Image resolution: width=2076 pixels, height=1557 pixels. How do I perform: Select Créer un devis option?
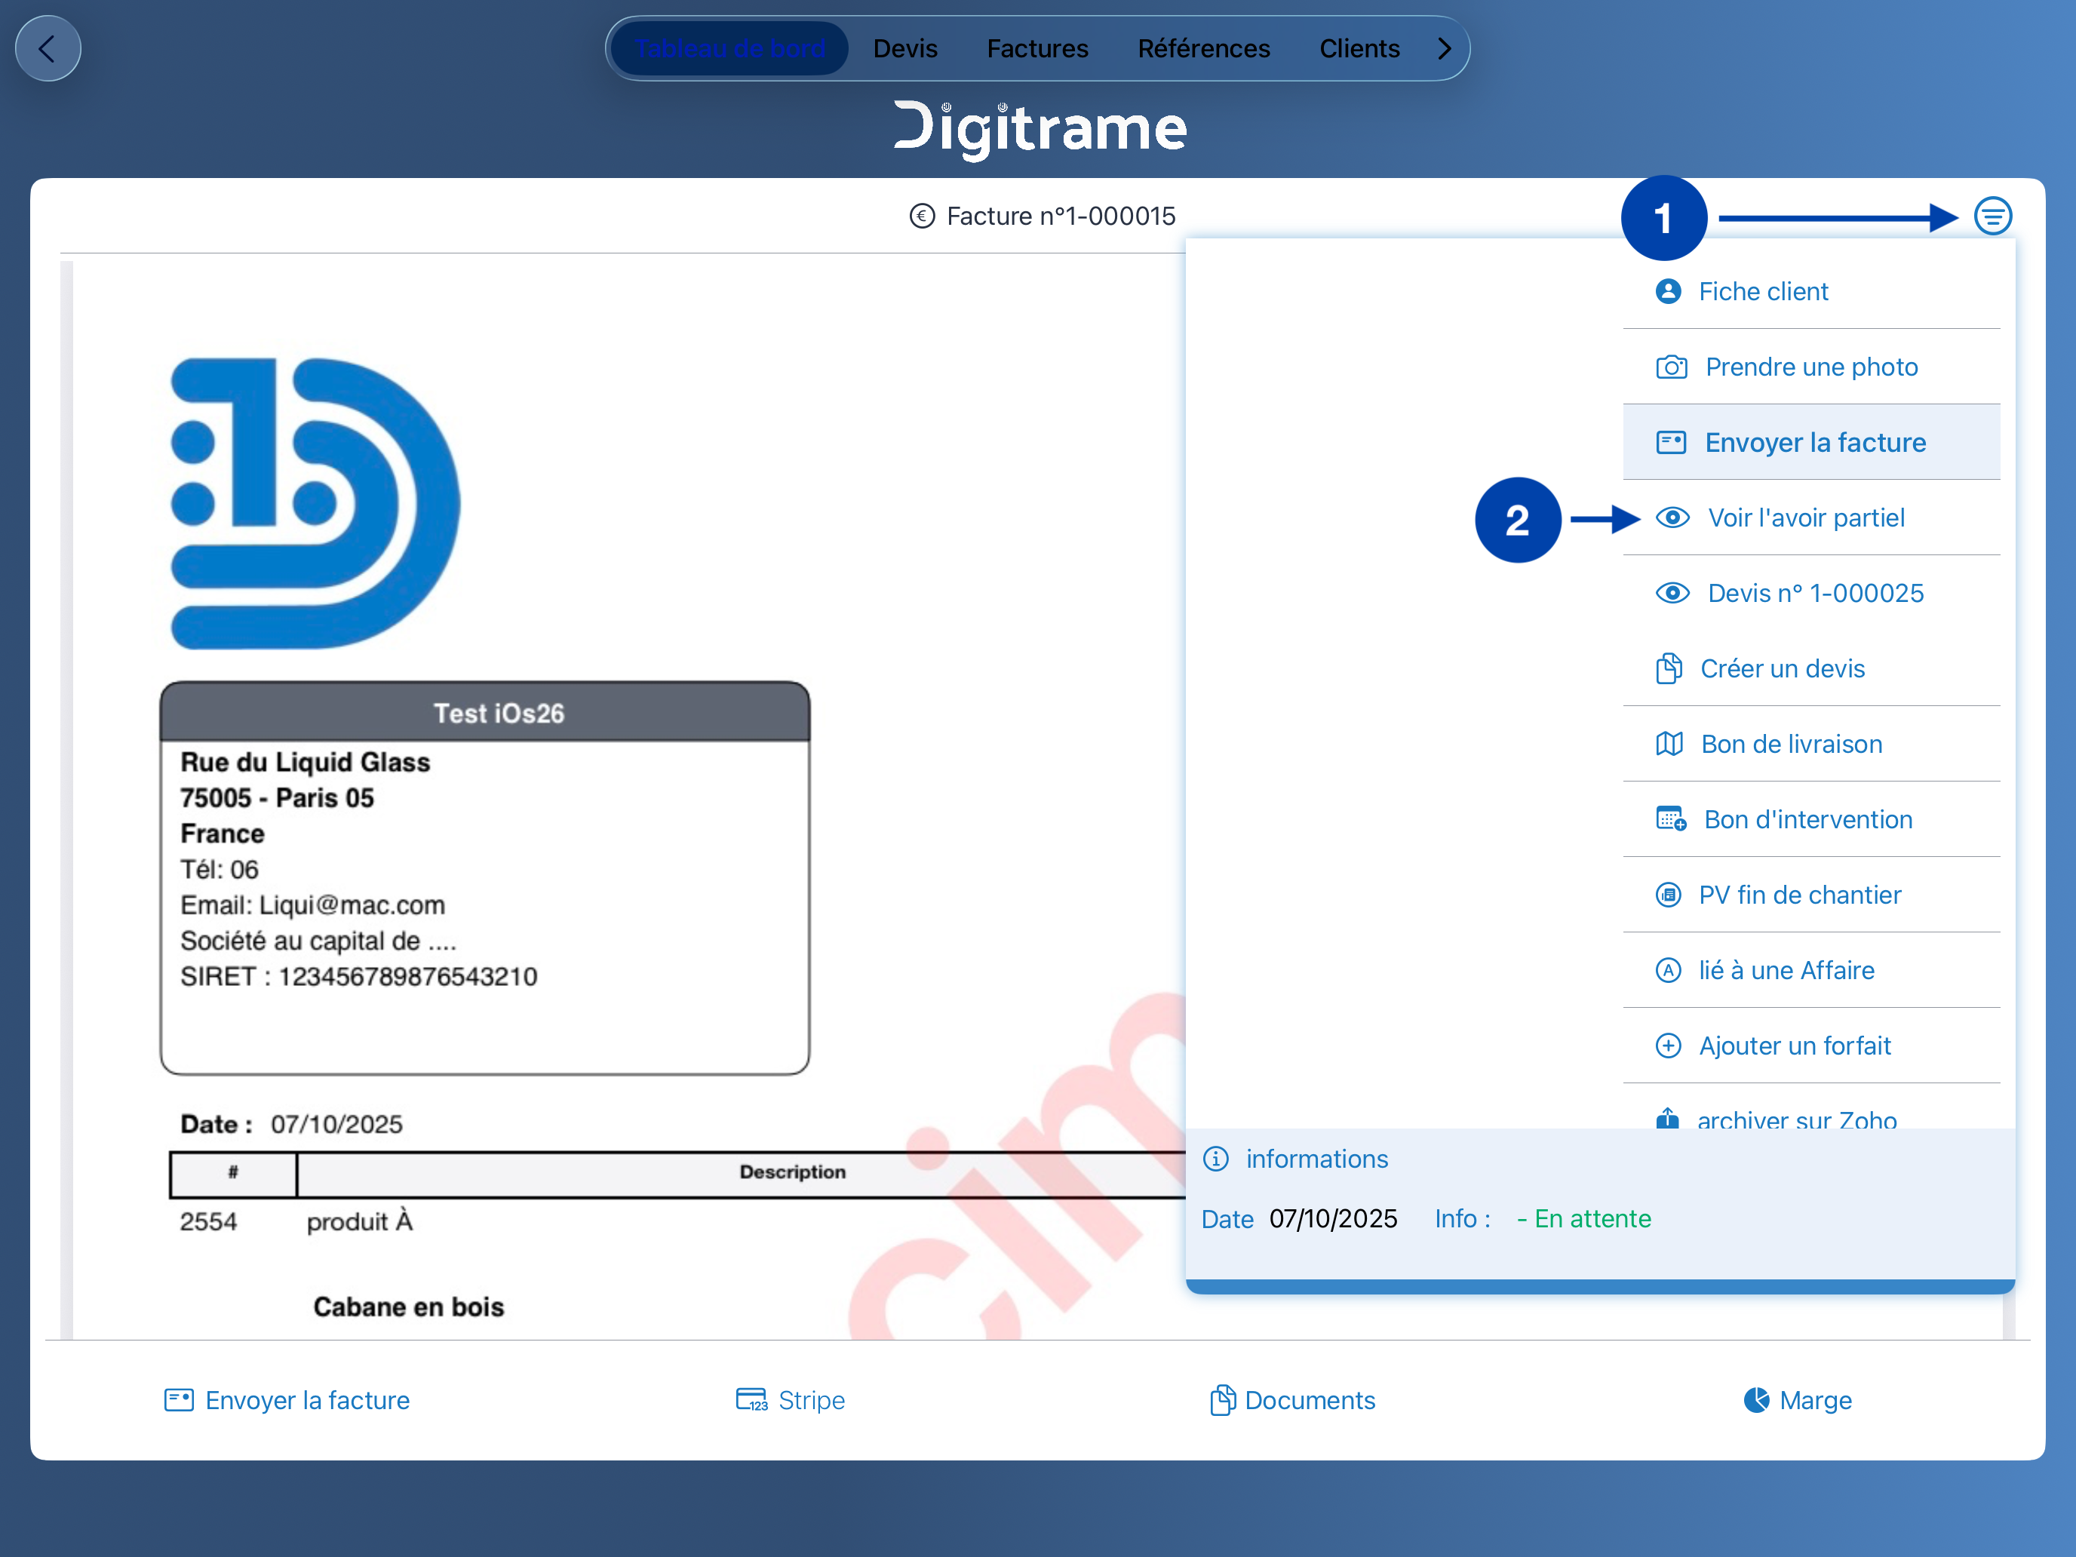(x=1781, y=669)
